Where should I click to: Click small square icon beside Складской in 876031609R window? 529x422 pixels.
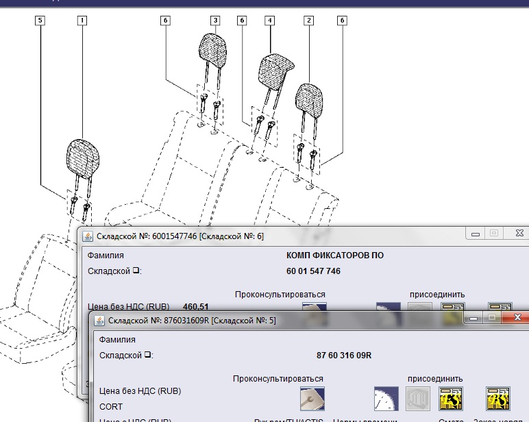[147, 356]
